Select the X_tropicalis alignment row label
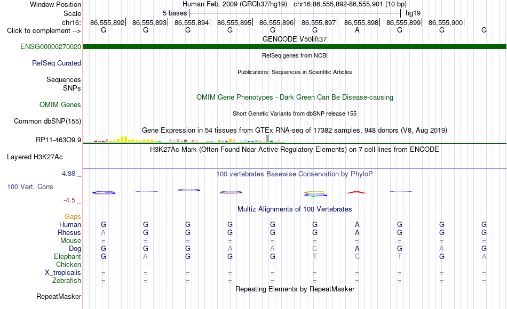Viewport: 507px width, 309px height. (63, 273)
